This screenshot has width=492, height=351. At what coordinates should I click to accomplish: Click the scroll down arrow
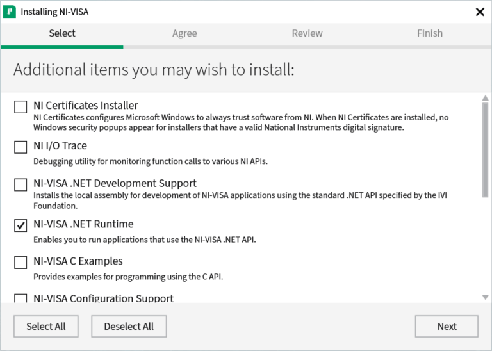pos(485,297)
